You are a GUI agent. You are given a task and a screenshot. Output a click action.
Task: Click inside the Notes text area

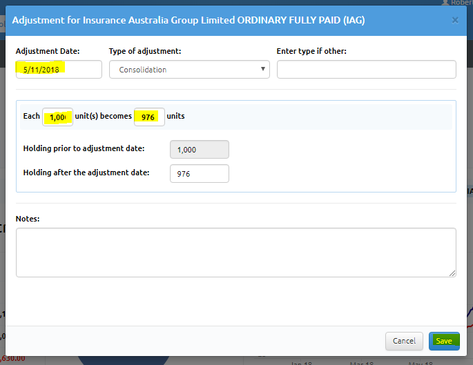(x=236, y=253)
